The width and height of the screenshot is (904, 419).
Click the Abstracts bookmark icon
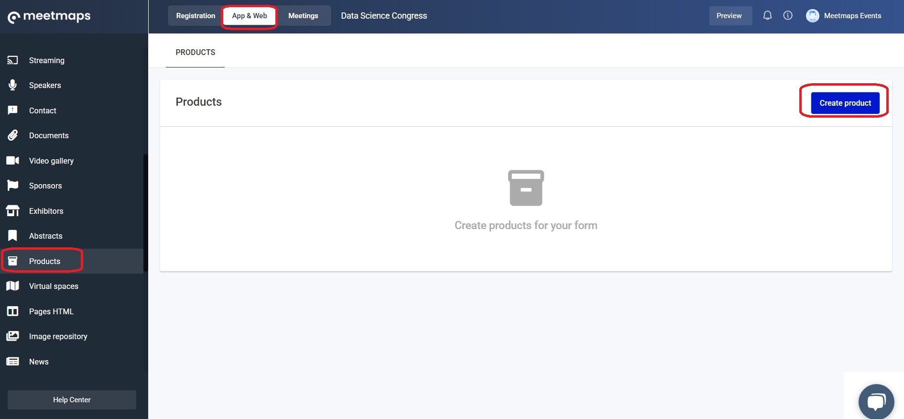(12, 236)
